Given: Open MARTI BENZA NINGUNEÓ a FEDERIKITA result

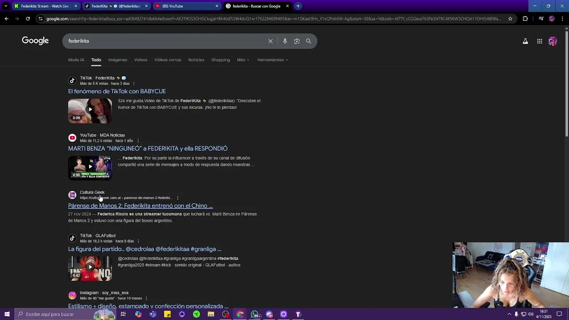Looking at the screenshot, I should coord(148,148).
